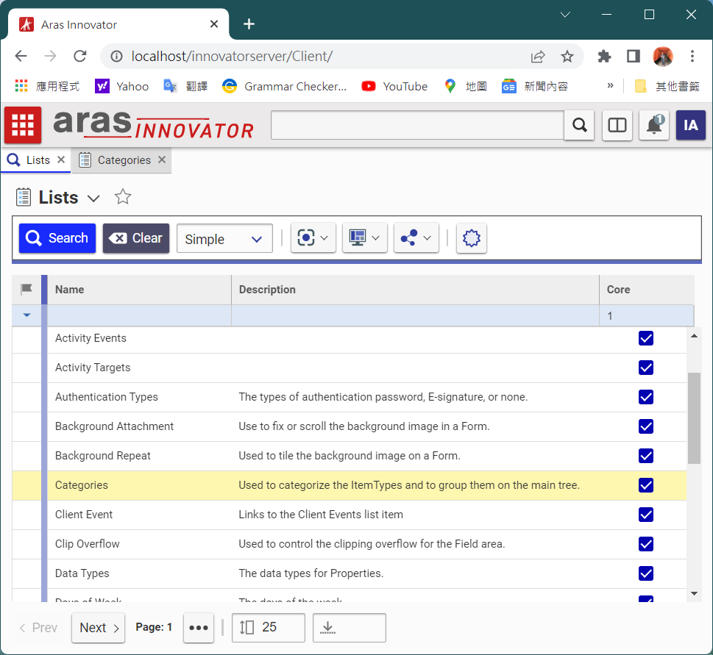Toggle Core checkbox for Data Types
This screenshot has width=713, height=655.
646,573
